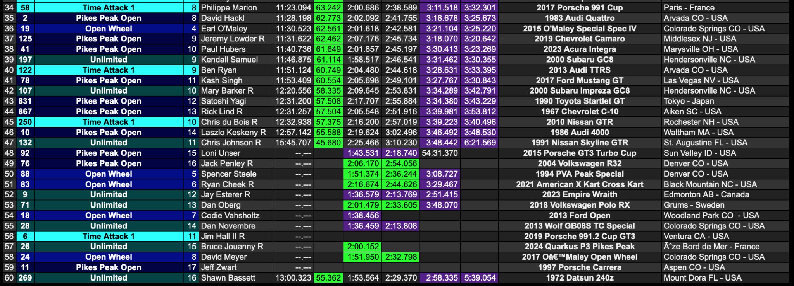
Task: Select the Ryan Cheek R driver cell
Action: (227, 184)
